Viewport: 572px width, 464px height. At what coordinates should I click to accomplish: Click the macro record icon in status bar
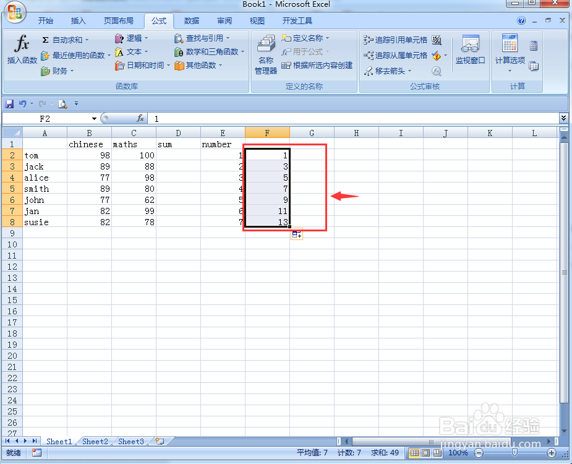pyautogui.click(x=36, y=453)
